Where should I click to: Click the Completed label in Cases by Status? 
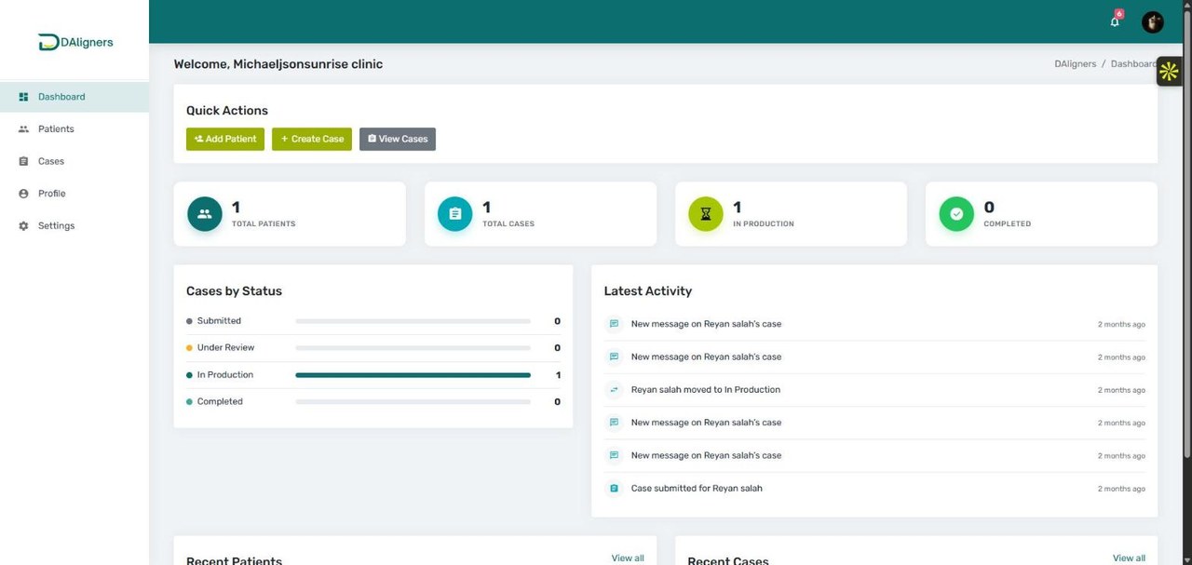(220, 402)
